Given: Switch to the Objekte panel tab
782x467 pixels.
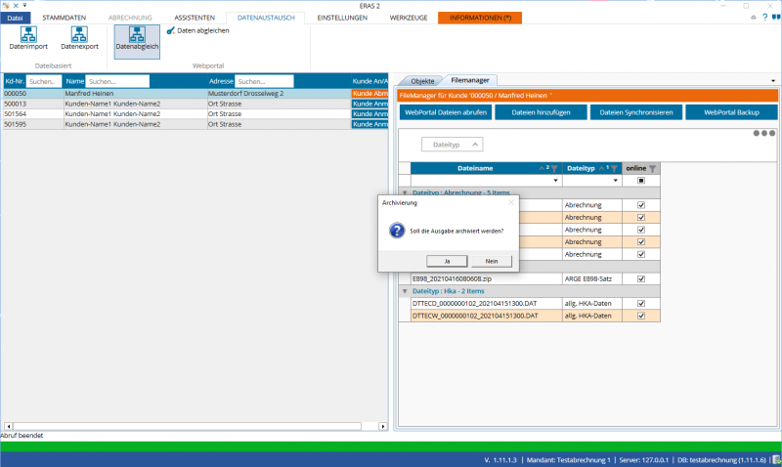Looking at the screenshot, I should (422, 81).
